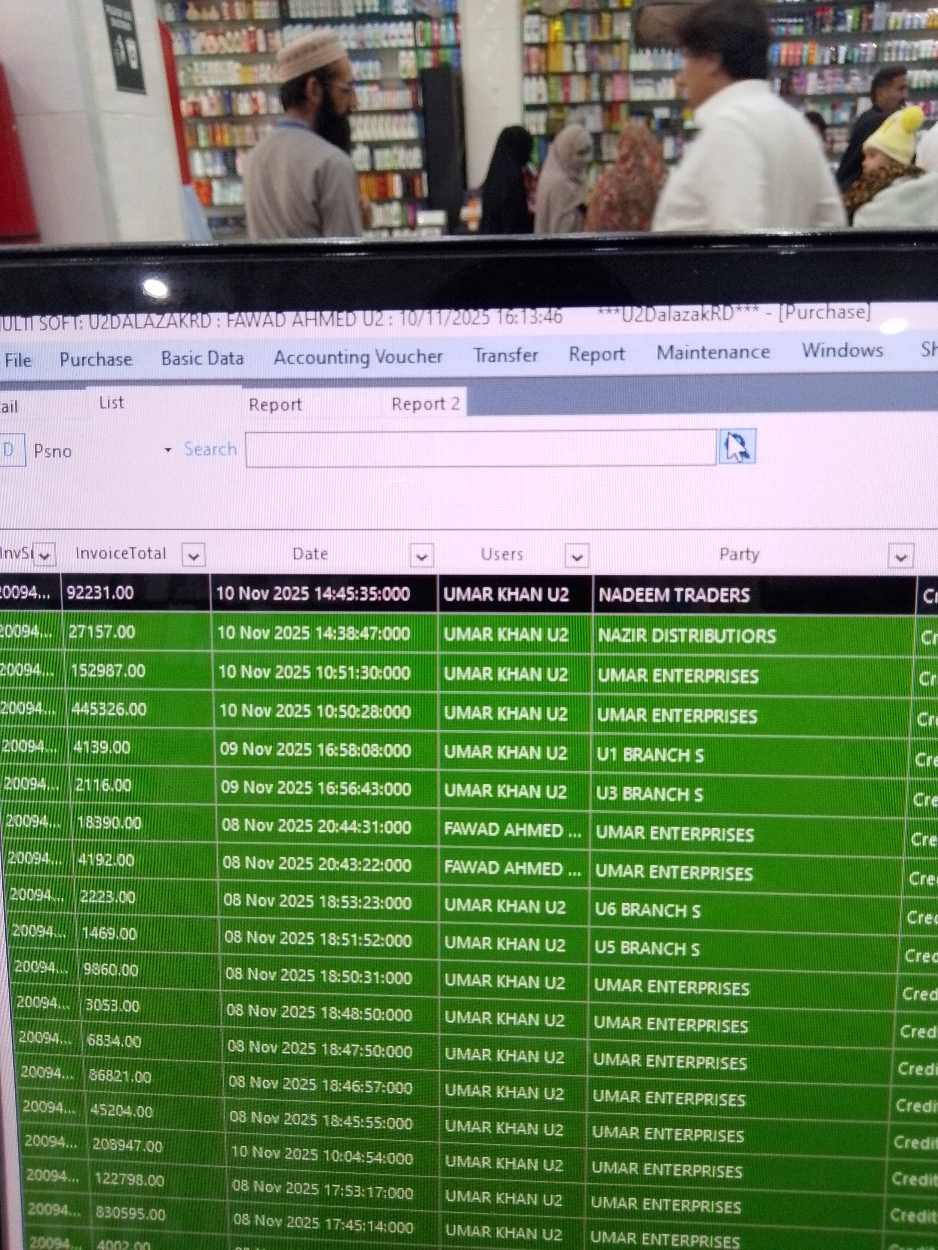Select the NADEEM TRADERS invoice row
This screenshot has width=938, height=1250.
pyautogui.click(x=674, y=594)
